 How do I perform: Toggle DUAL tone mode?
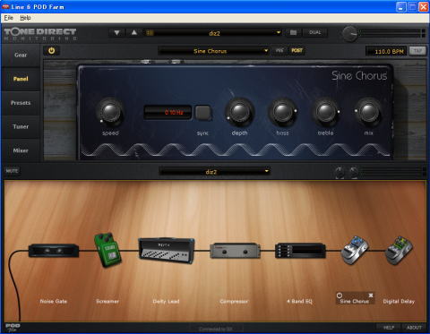pos(314,32)
